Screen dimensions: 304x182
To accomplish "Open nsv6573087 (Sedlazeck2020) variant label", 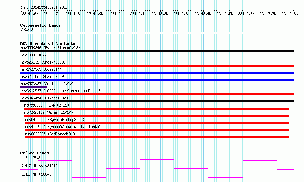I will point(47,84).
